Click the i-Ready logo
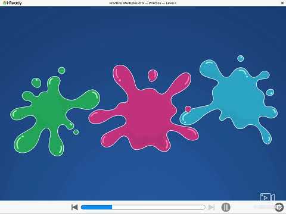This screenshot has height=214, width=286. [13, 3]
